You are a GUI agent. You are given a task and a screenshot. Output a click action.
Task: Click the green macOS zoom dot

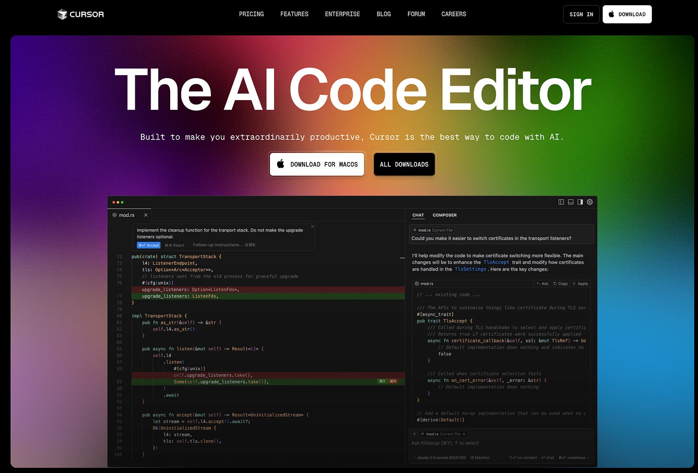[x=122, y=202]
